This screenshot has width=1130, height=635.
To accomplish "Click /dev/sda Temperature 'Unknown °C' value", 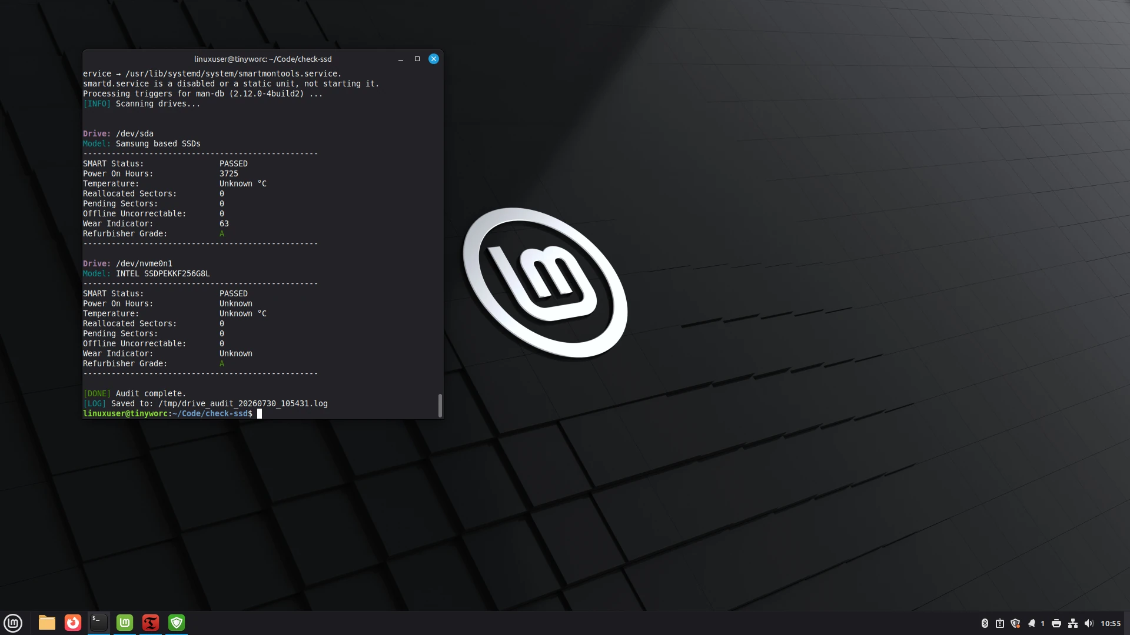I will click(x=243, y=184).
